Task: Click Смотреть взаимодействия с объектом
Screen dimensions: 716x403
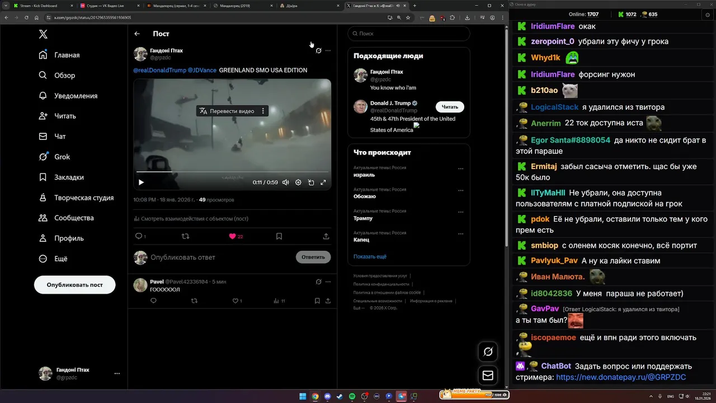Action: [x=191, y=219]
